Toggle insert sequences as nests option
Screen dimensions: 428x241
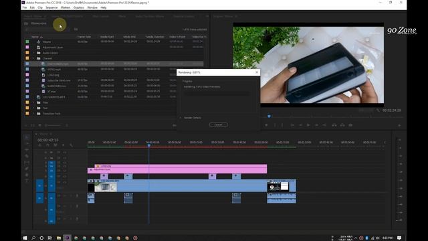[x=40, y=145]
